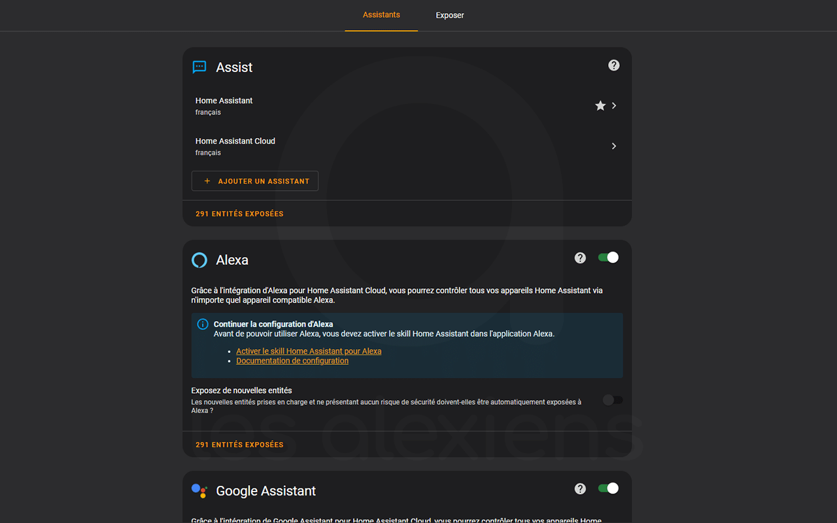Switch to the Assistants tab

(x=381, y=15)
